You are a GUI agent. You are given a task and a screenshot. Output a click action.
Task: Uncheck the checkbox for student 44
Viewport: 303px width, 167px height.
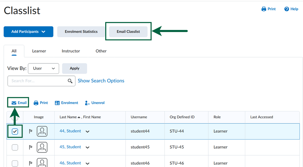point(15,131)
